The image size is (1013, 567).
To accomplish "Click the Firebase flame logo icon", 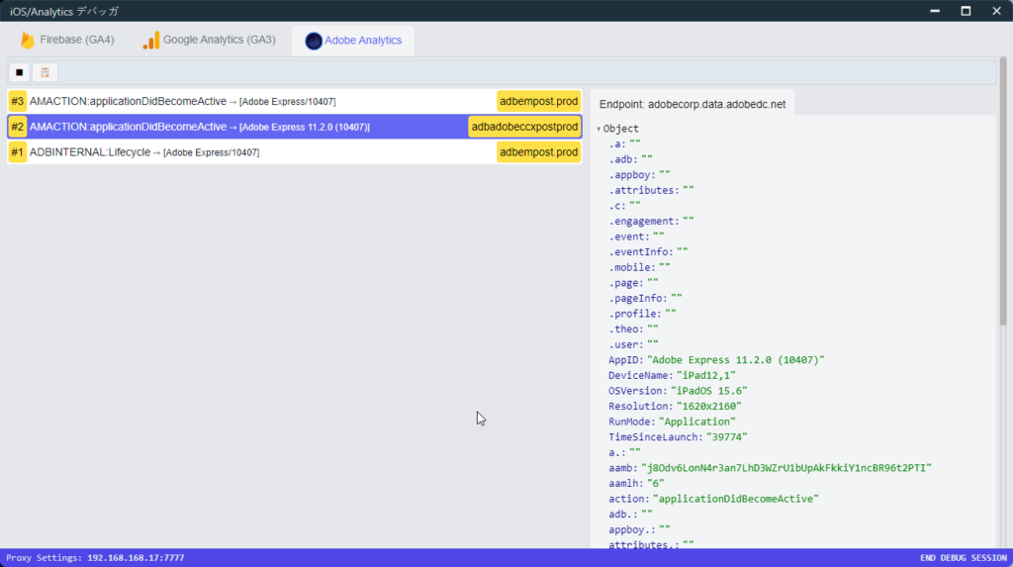I will coord(27,41).
